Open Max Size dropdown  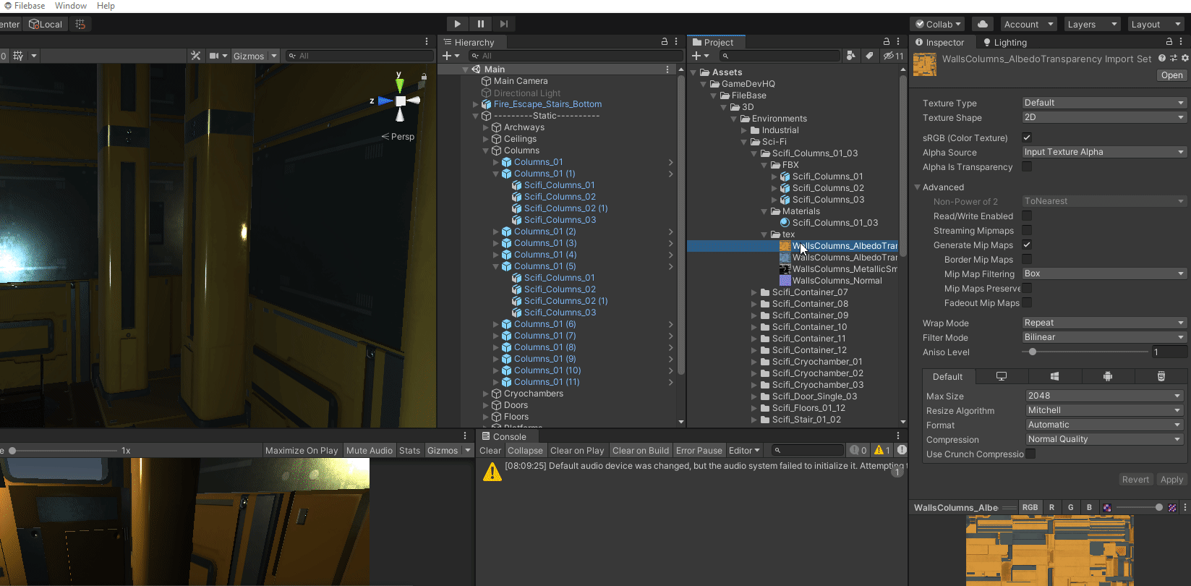click(x=1104, y=396)
